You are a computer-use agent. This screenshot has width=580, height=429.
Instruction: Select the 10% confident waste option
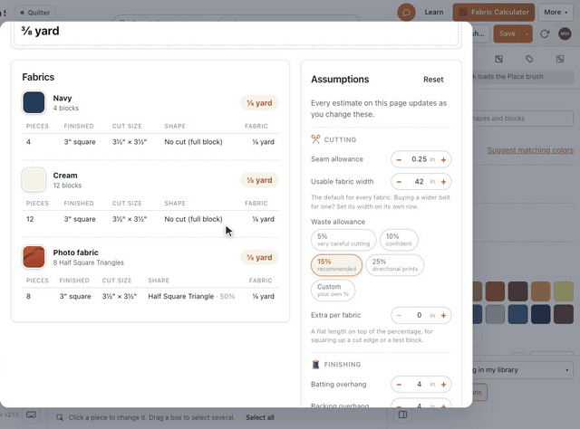399,240
